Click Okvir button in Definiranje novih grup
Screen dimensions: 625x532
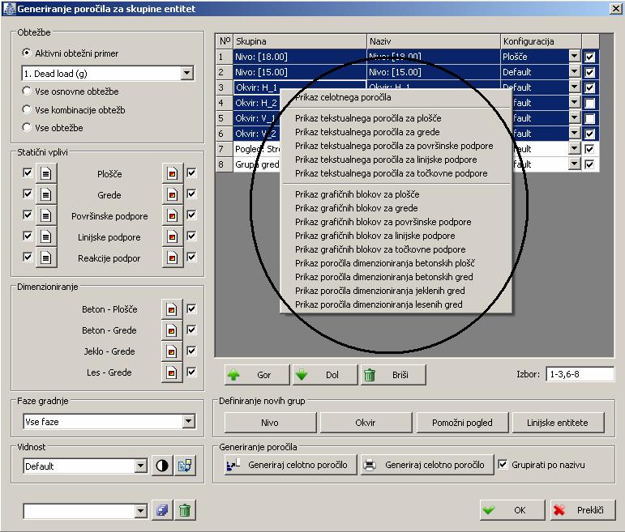[366, 423]
